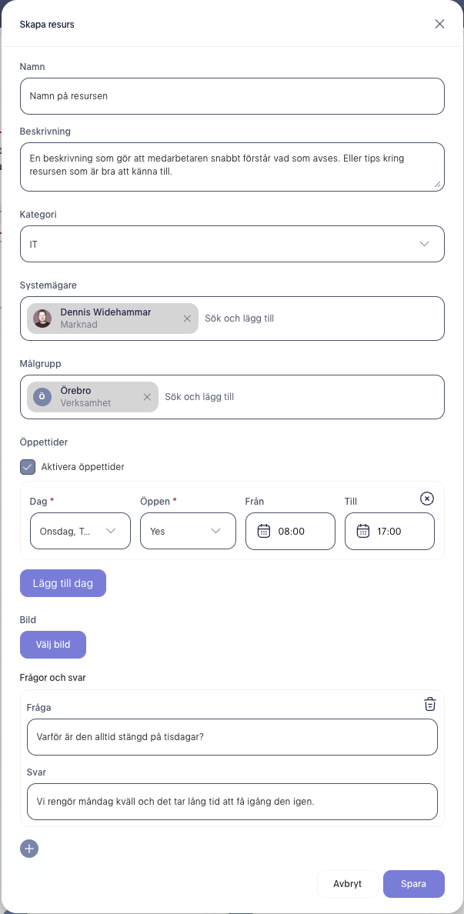Remove Örebro chip from Målgrupp
The width and height of the screenshot is (464, 914).
click(x=148, y=397)
